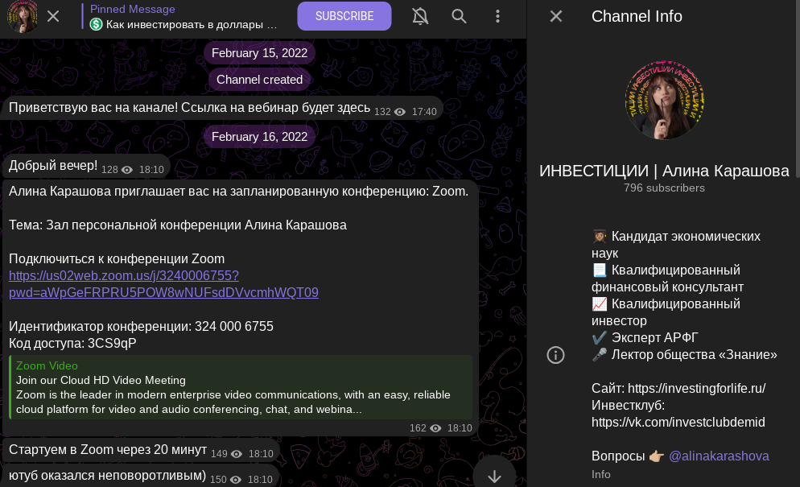Click the 'Pinned Message' label

133,9
